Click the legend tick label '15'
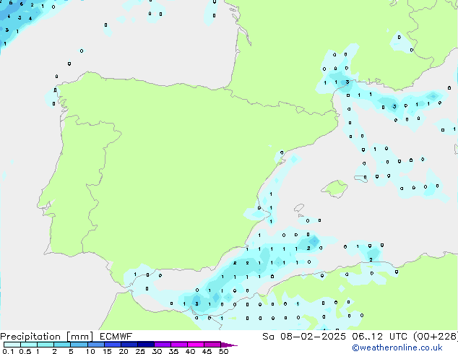The height and width of the screenshot is (354, 458). click(x=107, y=351)
